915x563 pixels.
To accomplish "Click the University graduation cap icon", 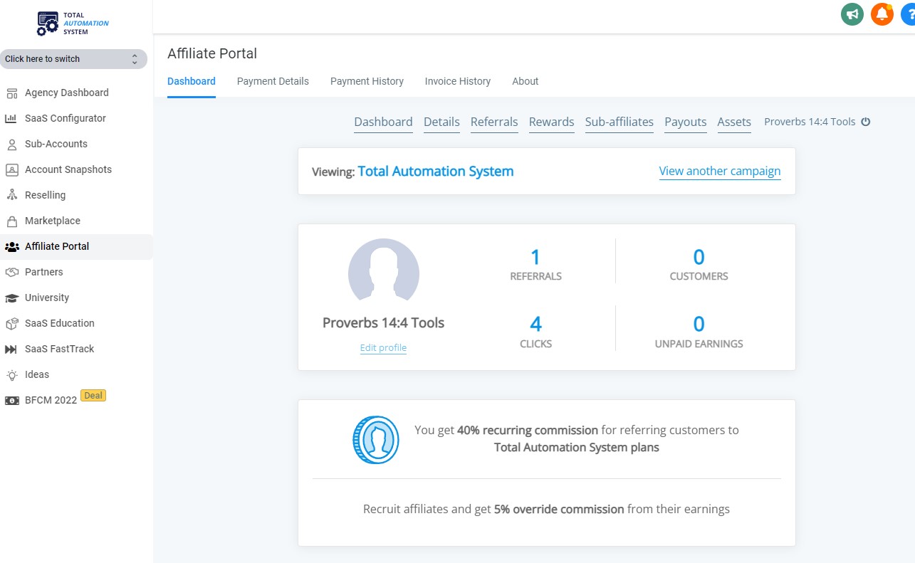I will (11, 298).
